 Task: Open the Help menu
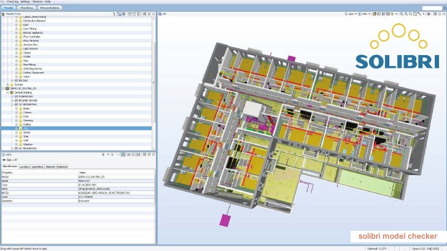coord(48,1)
